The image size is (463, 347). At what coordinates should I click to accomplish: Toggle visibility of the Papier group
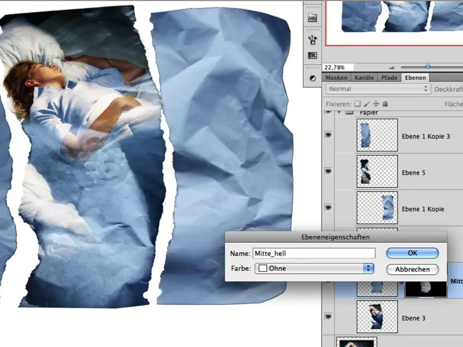328,112
